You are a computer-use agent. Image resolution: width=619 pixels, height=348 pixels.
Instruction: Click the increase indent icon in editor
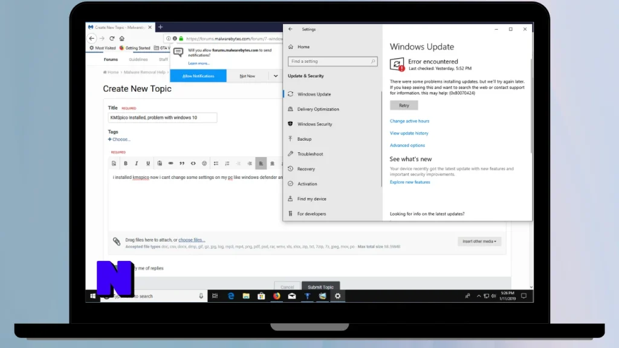[250, 163]
